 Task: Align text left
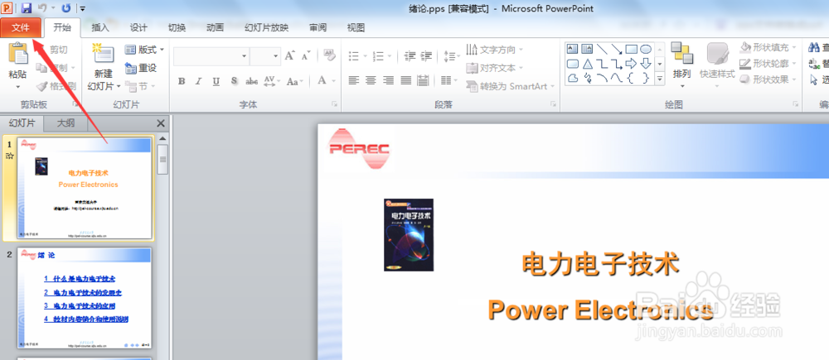click(354, 80)
